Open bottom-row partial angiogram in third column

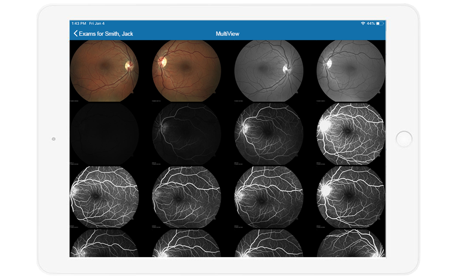click(x=269, y=243)
